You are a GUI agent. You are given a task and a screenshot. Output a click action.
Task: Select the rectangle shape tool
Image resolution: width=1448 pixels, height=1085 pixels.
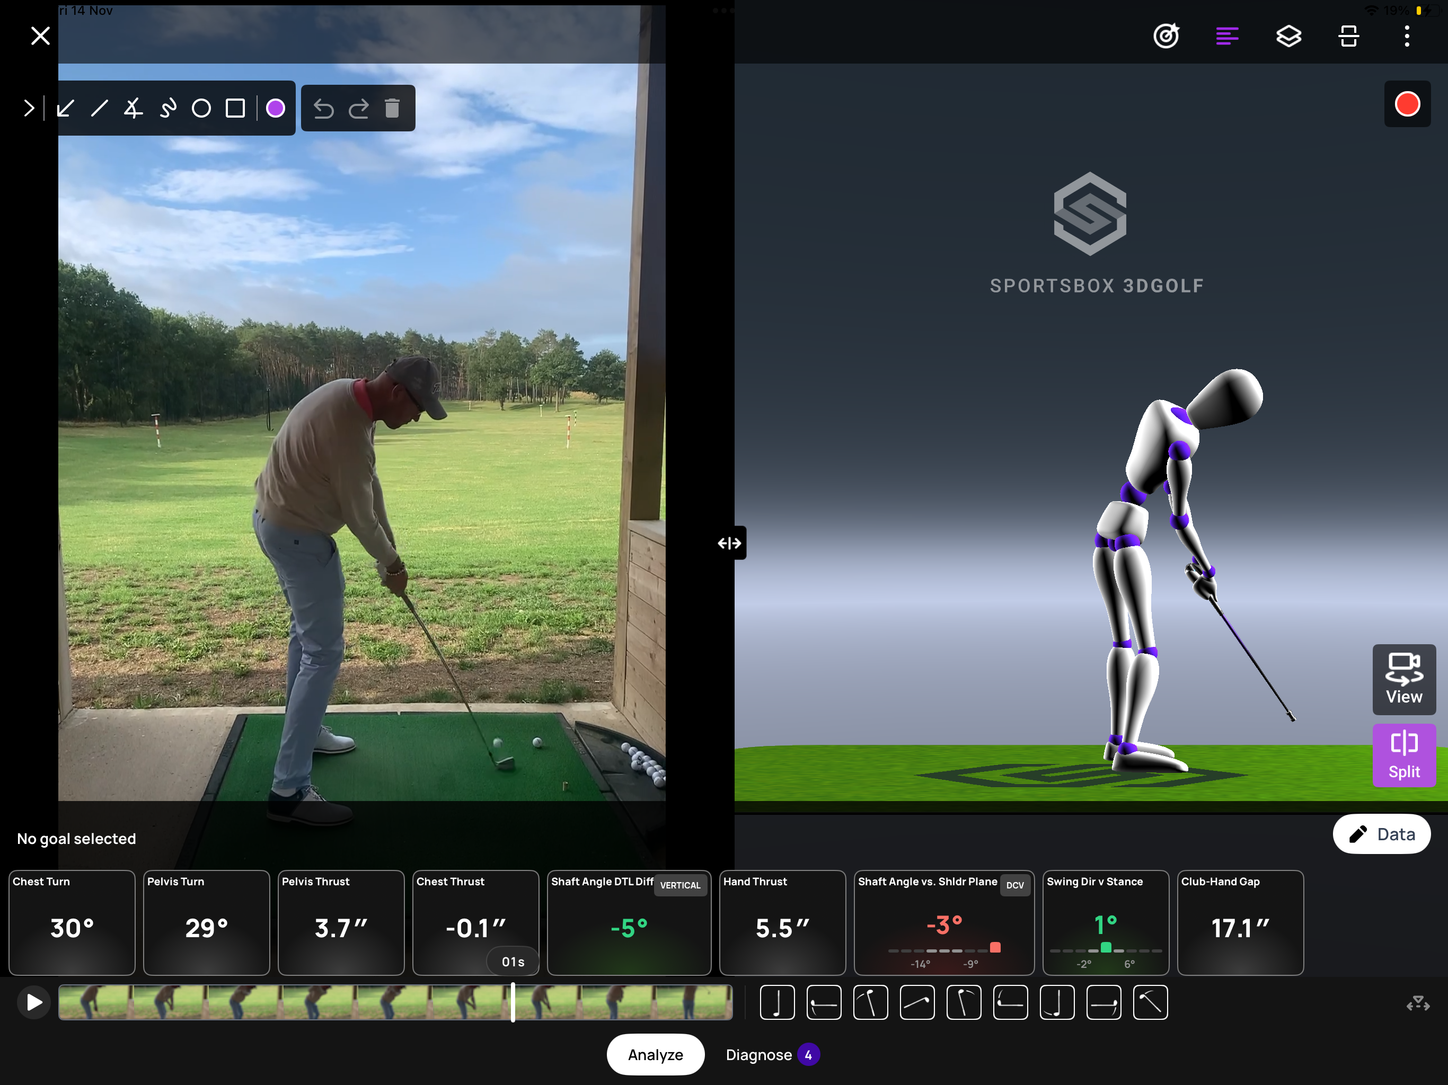tap(235, 108)
